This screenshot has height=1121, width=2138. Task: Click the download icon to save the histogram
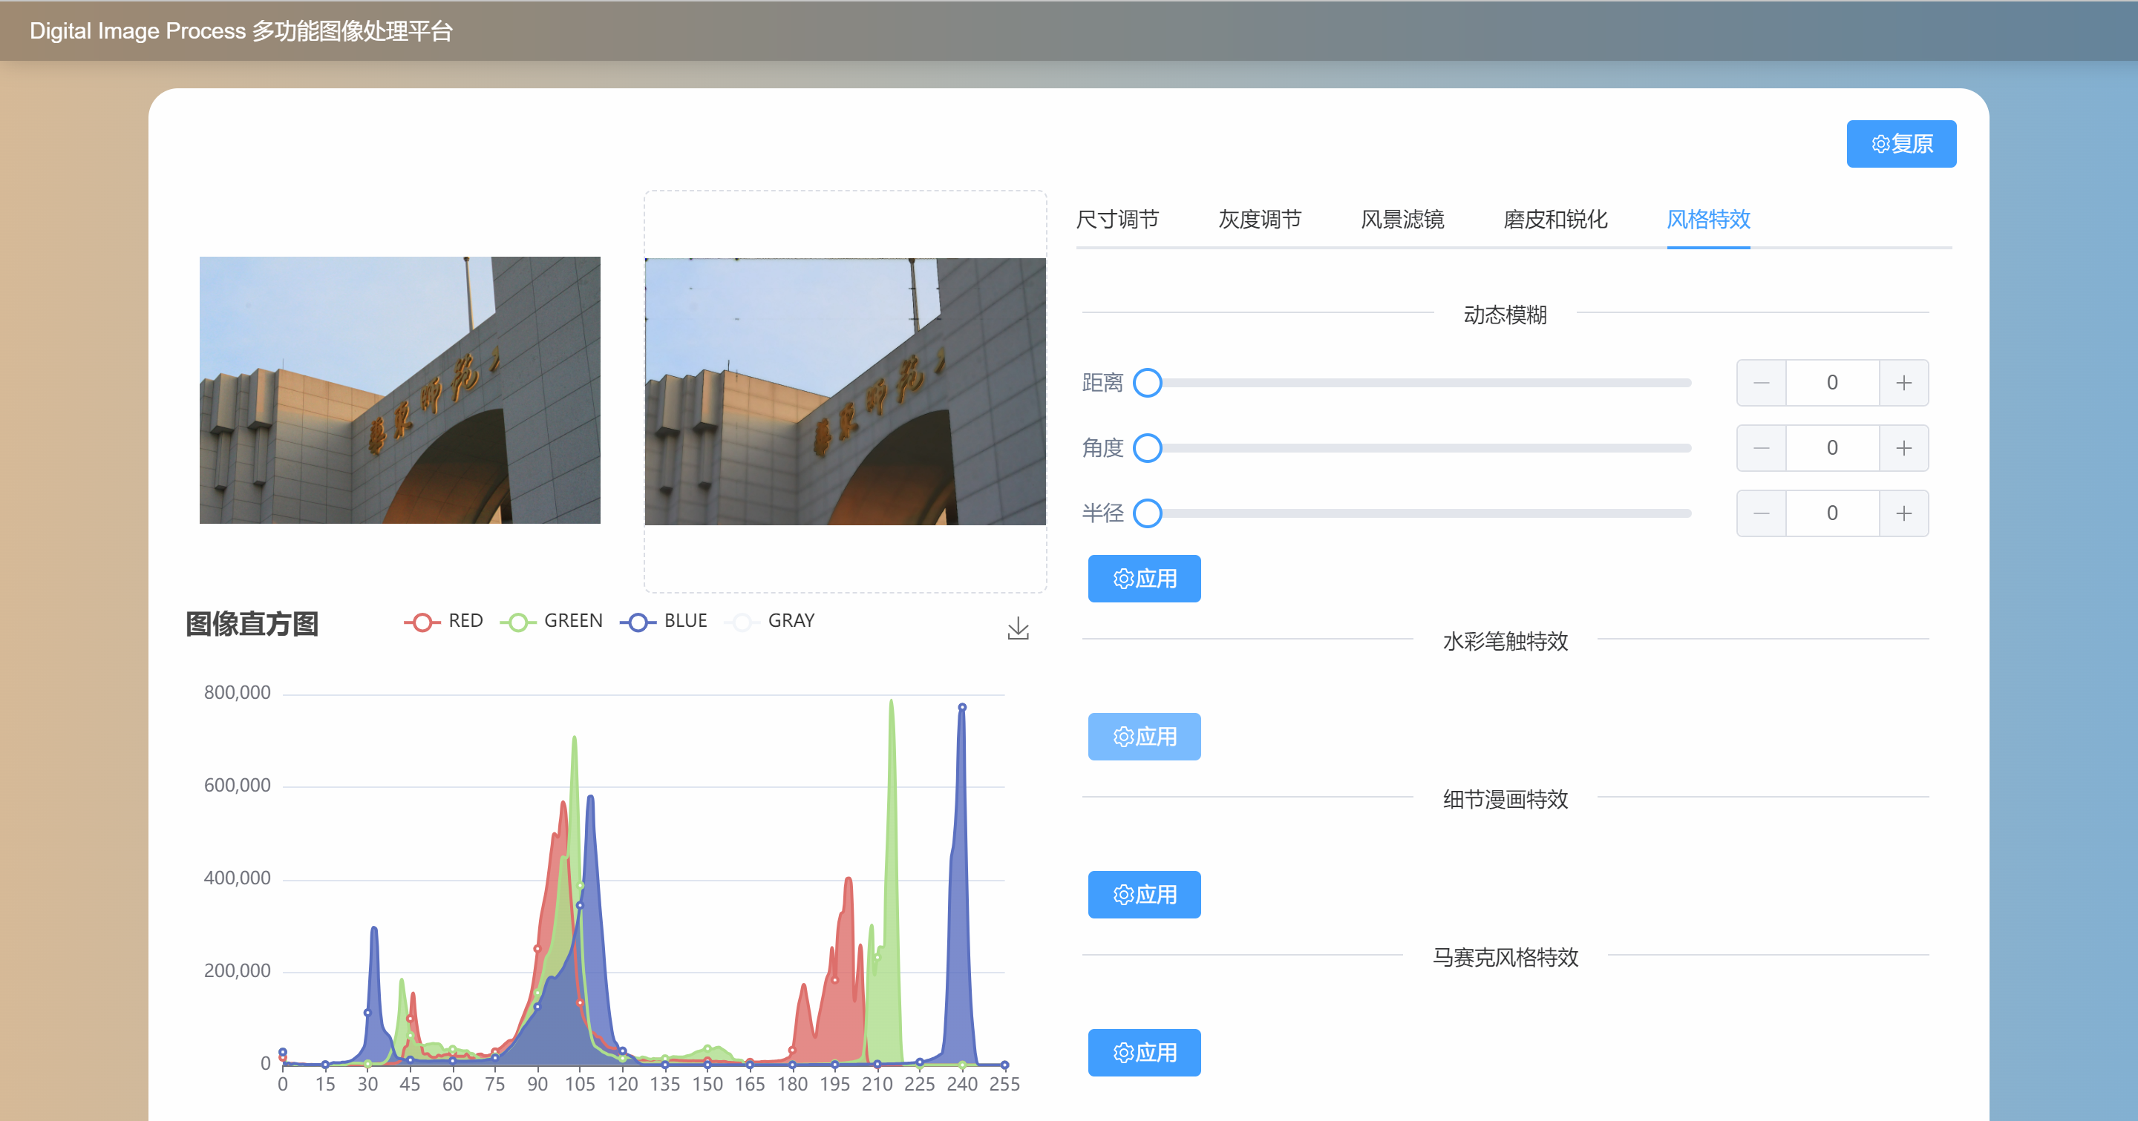tap(1019, 628)
